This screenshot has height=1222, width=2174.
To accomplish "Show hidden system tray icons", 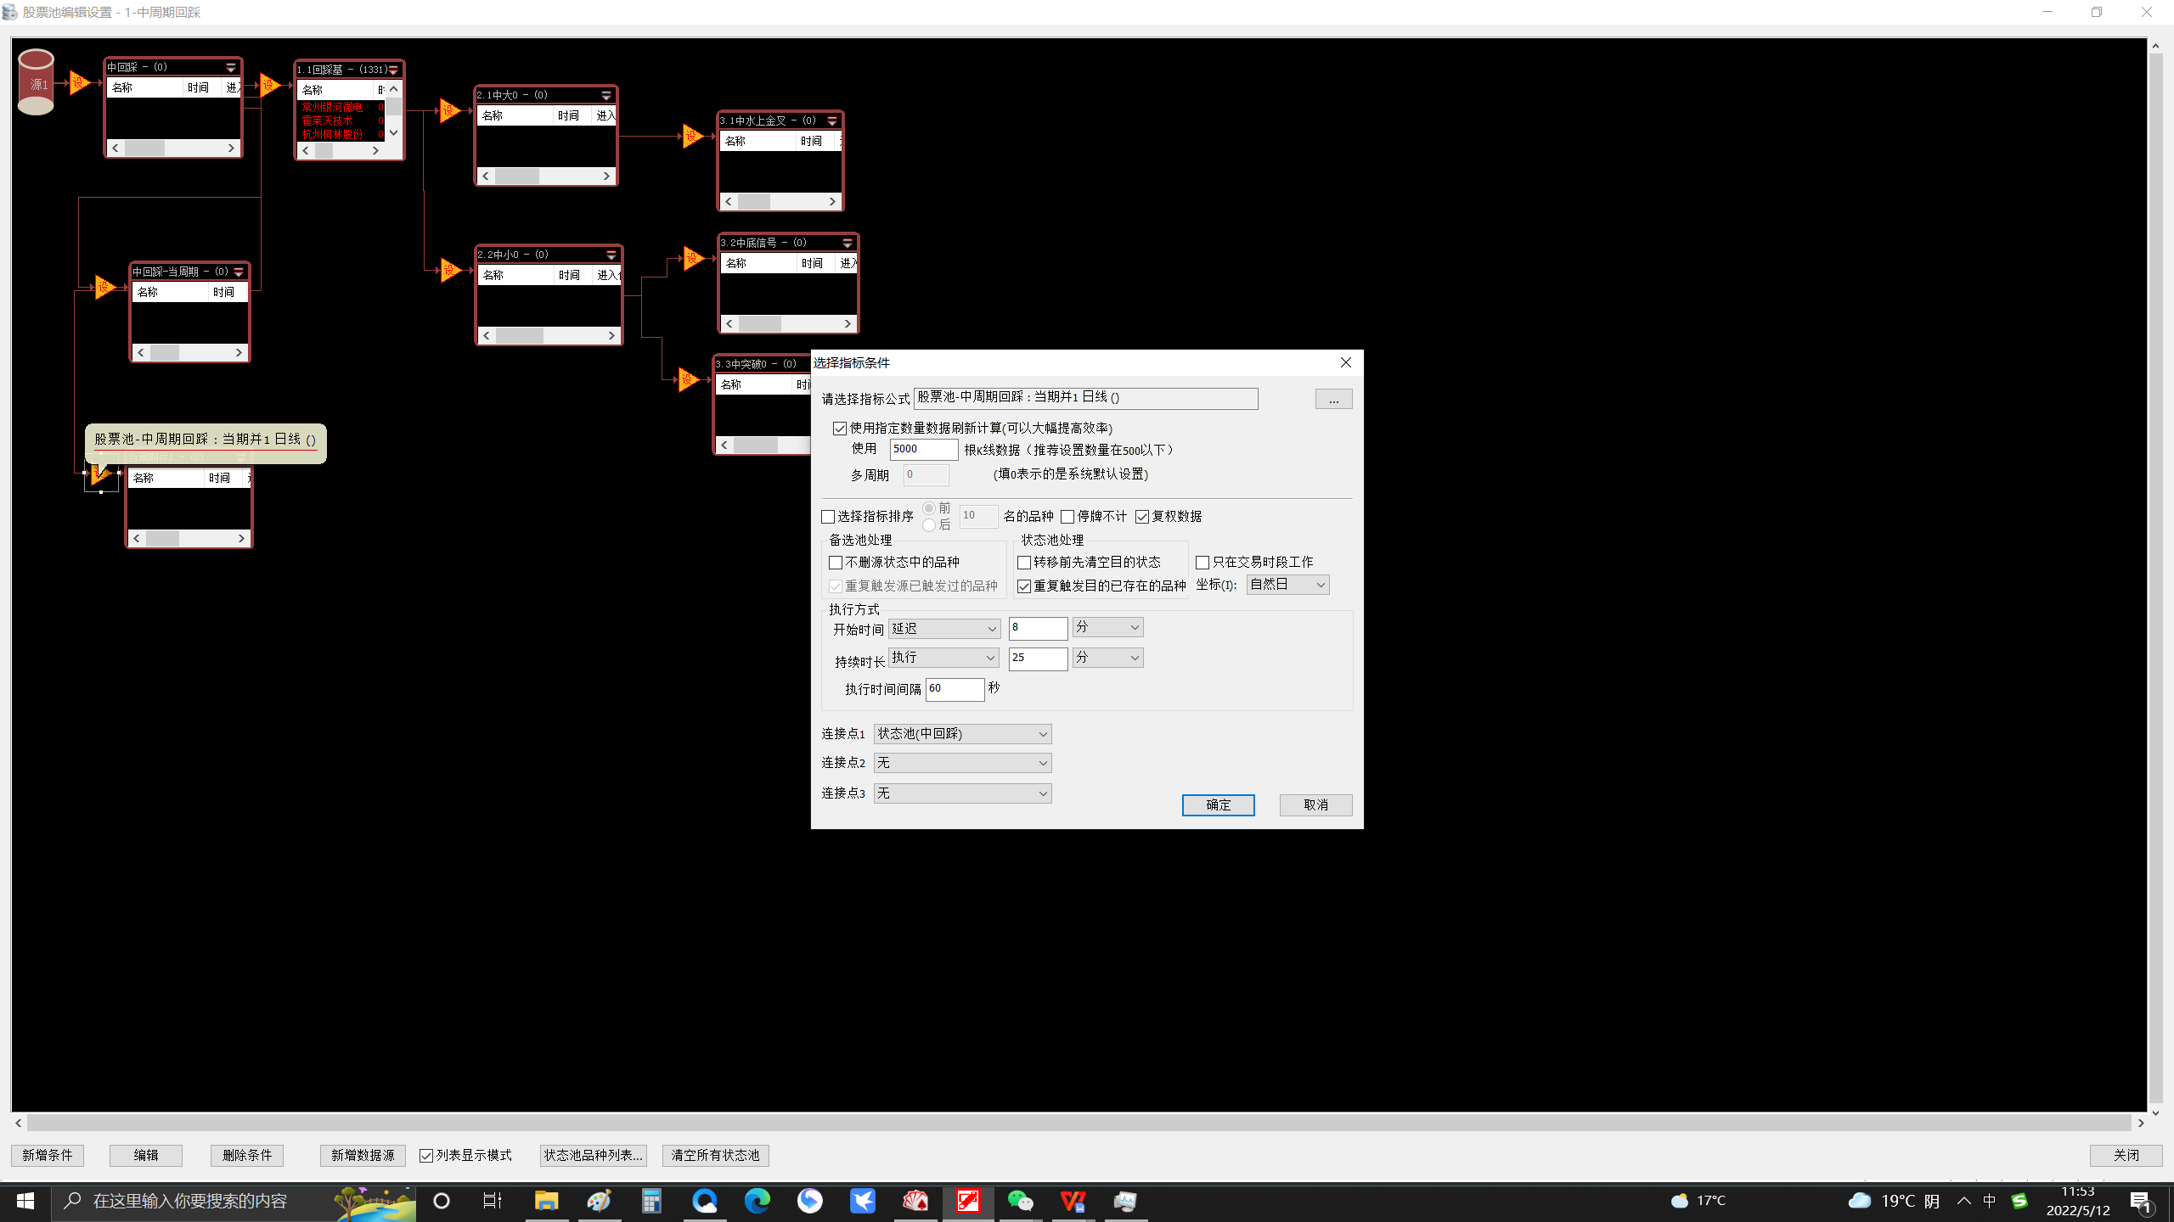I will [1963, 1201].
